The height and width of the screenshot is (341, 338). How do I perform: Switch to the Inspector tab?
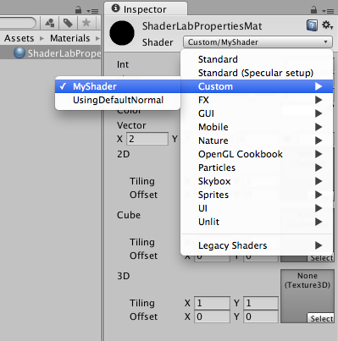point(146,9)
